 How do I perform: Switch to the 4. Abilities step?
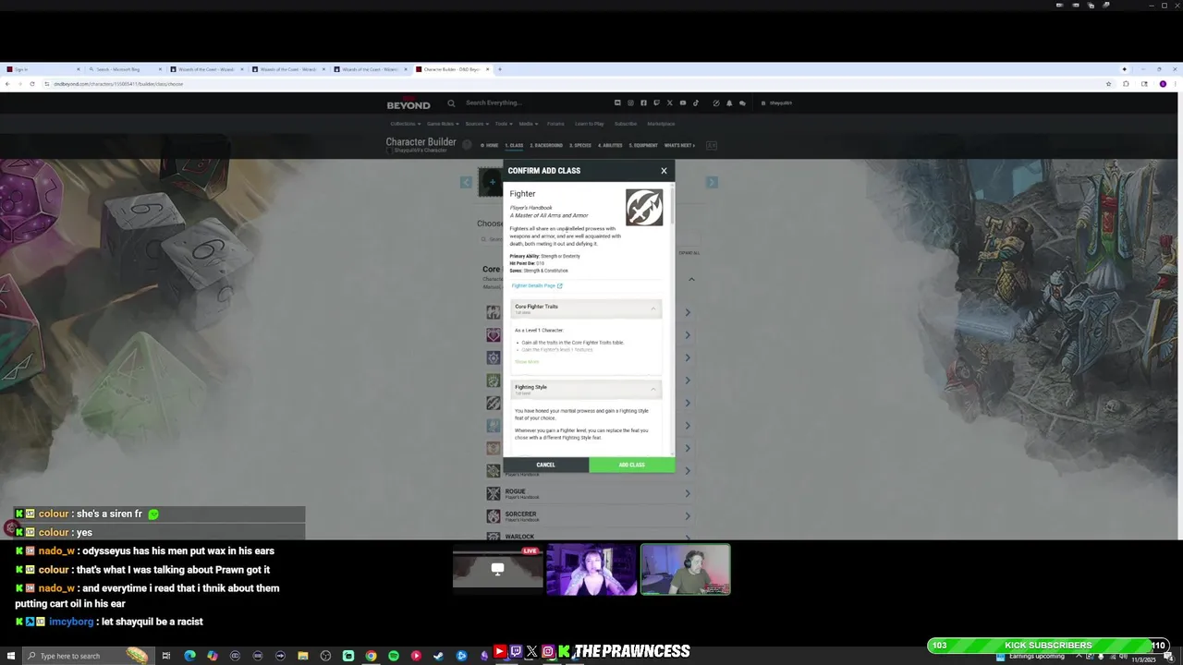tap(610, 145)
